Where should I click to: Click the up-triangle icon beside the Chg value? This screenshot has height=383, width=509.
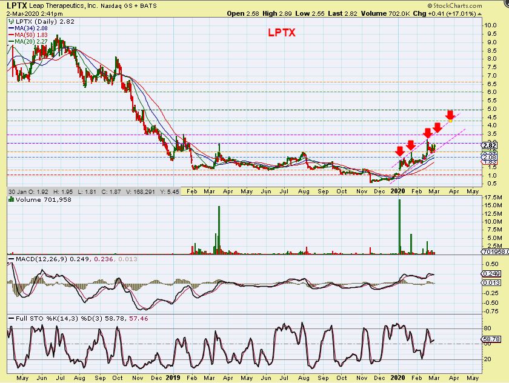(x=479, y=14)
